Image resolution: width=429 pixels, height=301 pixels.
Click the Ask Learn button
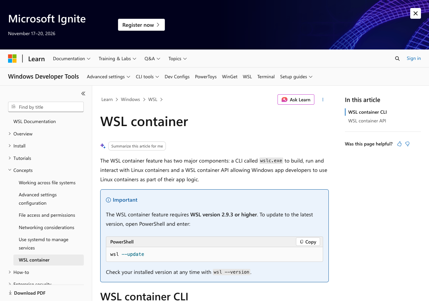296,100
